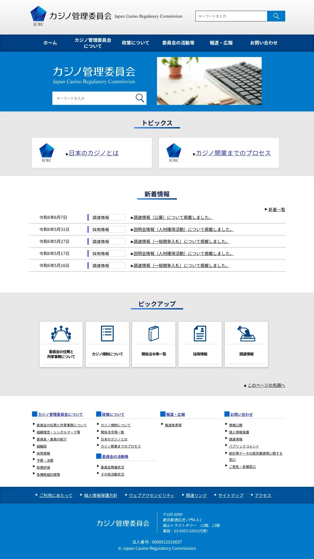The width and height of the screenshot is (314, 559).
Task: Open the ホーム menu item
Action: [50, 43]
